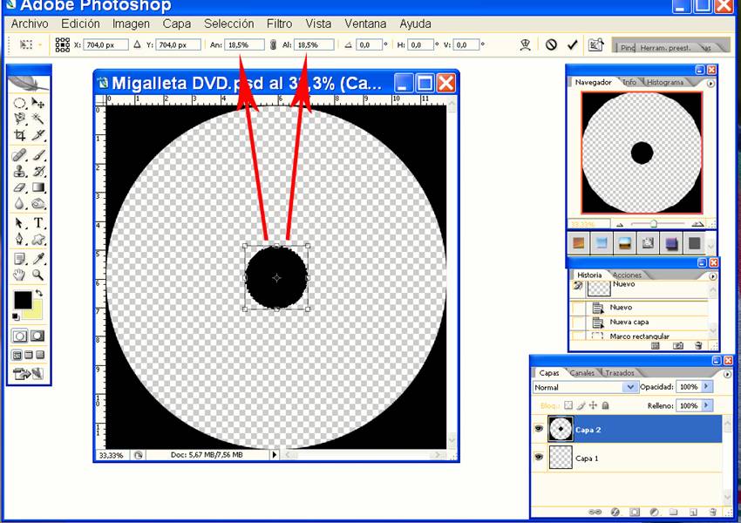Open the Filtro menu

[279, 24]
